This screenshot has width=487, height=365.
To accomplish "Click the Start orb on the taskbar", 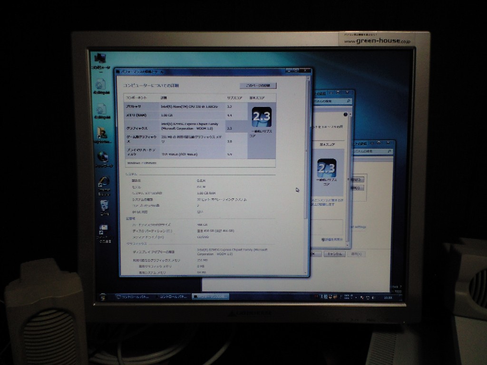I will click(x=103, y=297).
